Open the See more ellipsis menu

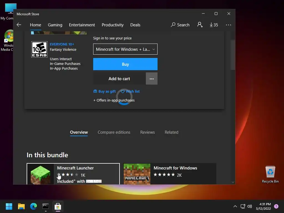point(229,25)
